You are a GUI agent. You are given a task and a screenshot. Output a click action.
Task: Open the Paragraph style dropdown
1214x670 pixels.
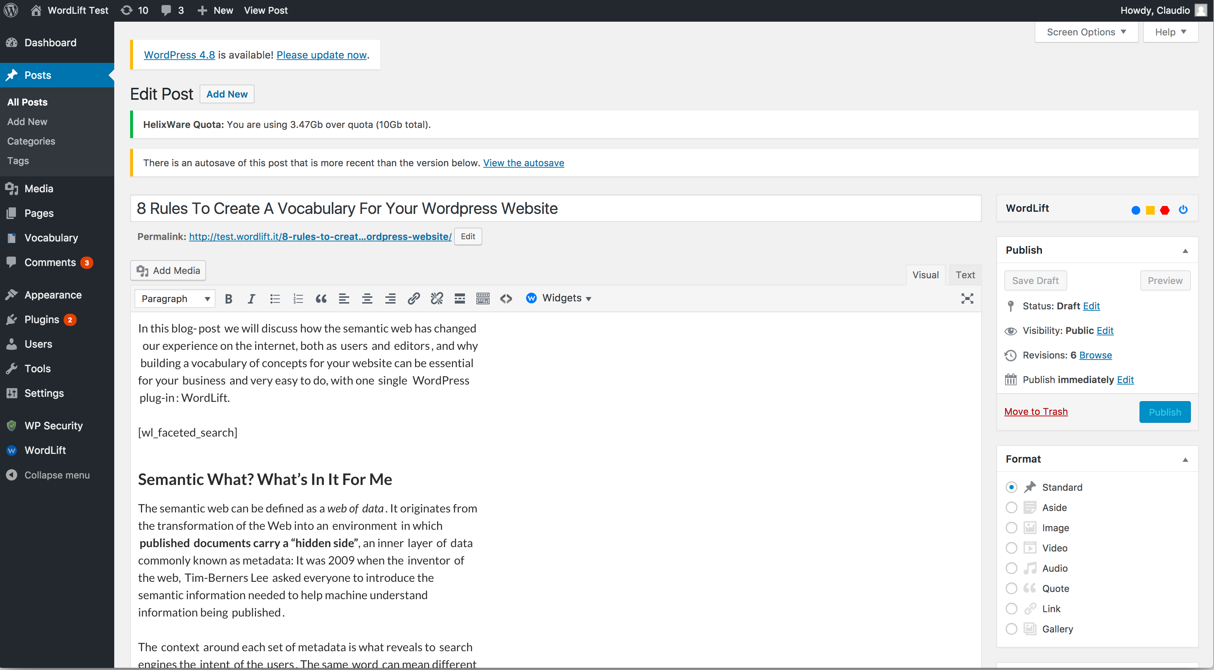tap(174, 298)
